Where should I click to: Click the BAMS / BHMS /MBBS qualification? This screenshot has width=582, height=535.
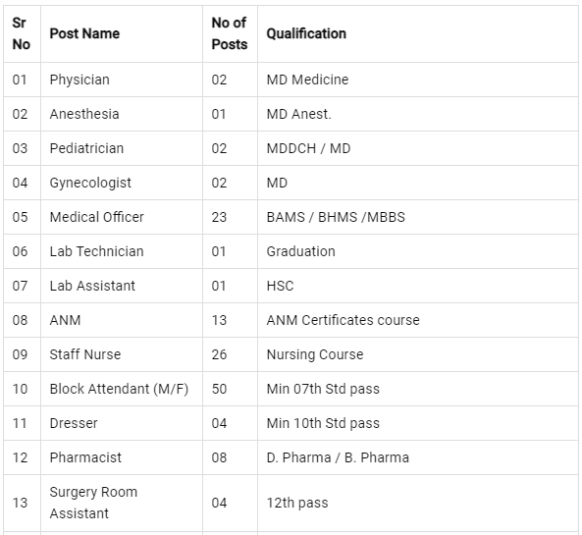pyautogui.click(x=336, y=217)
